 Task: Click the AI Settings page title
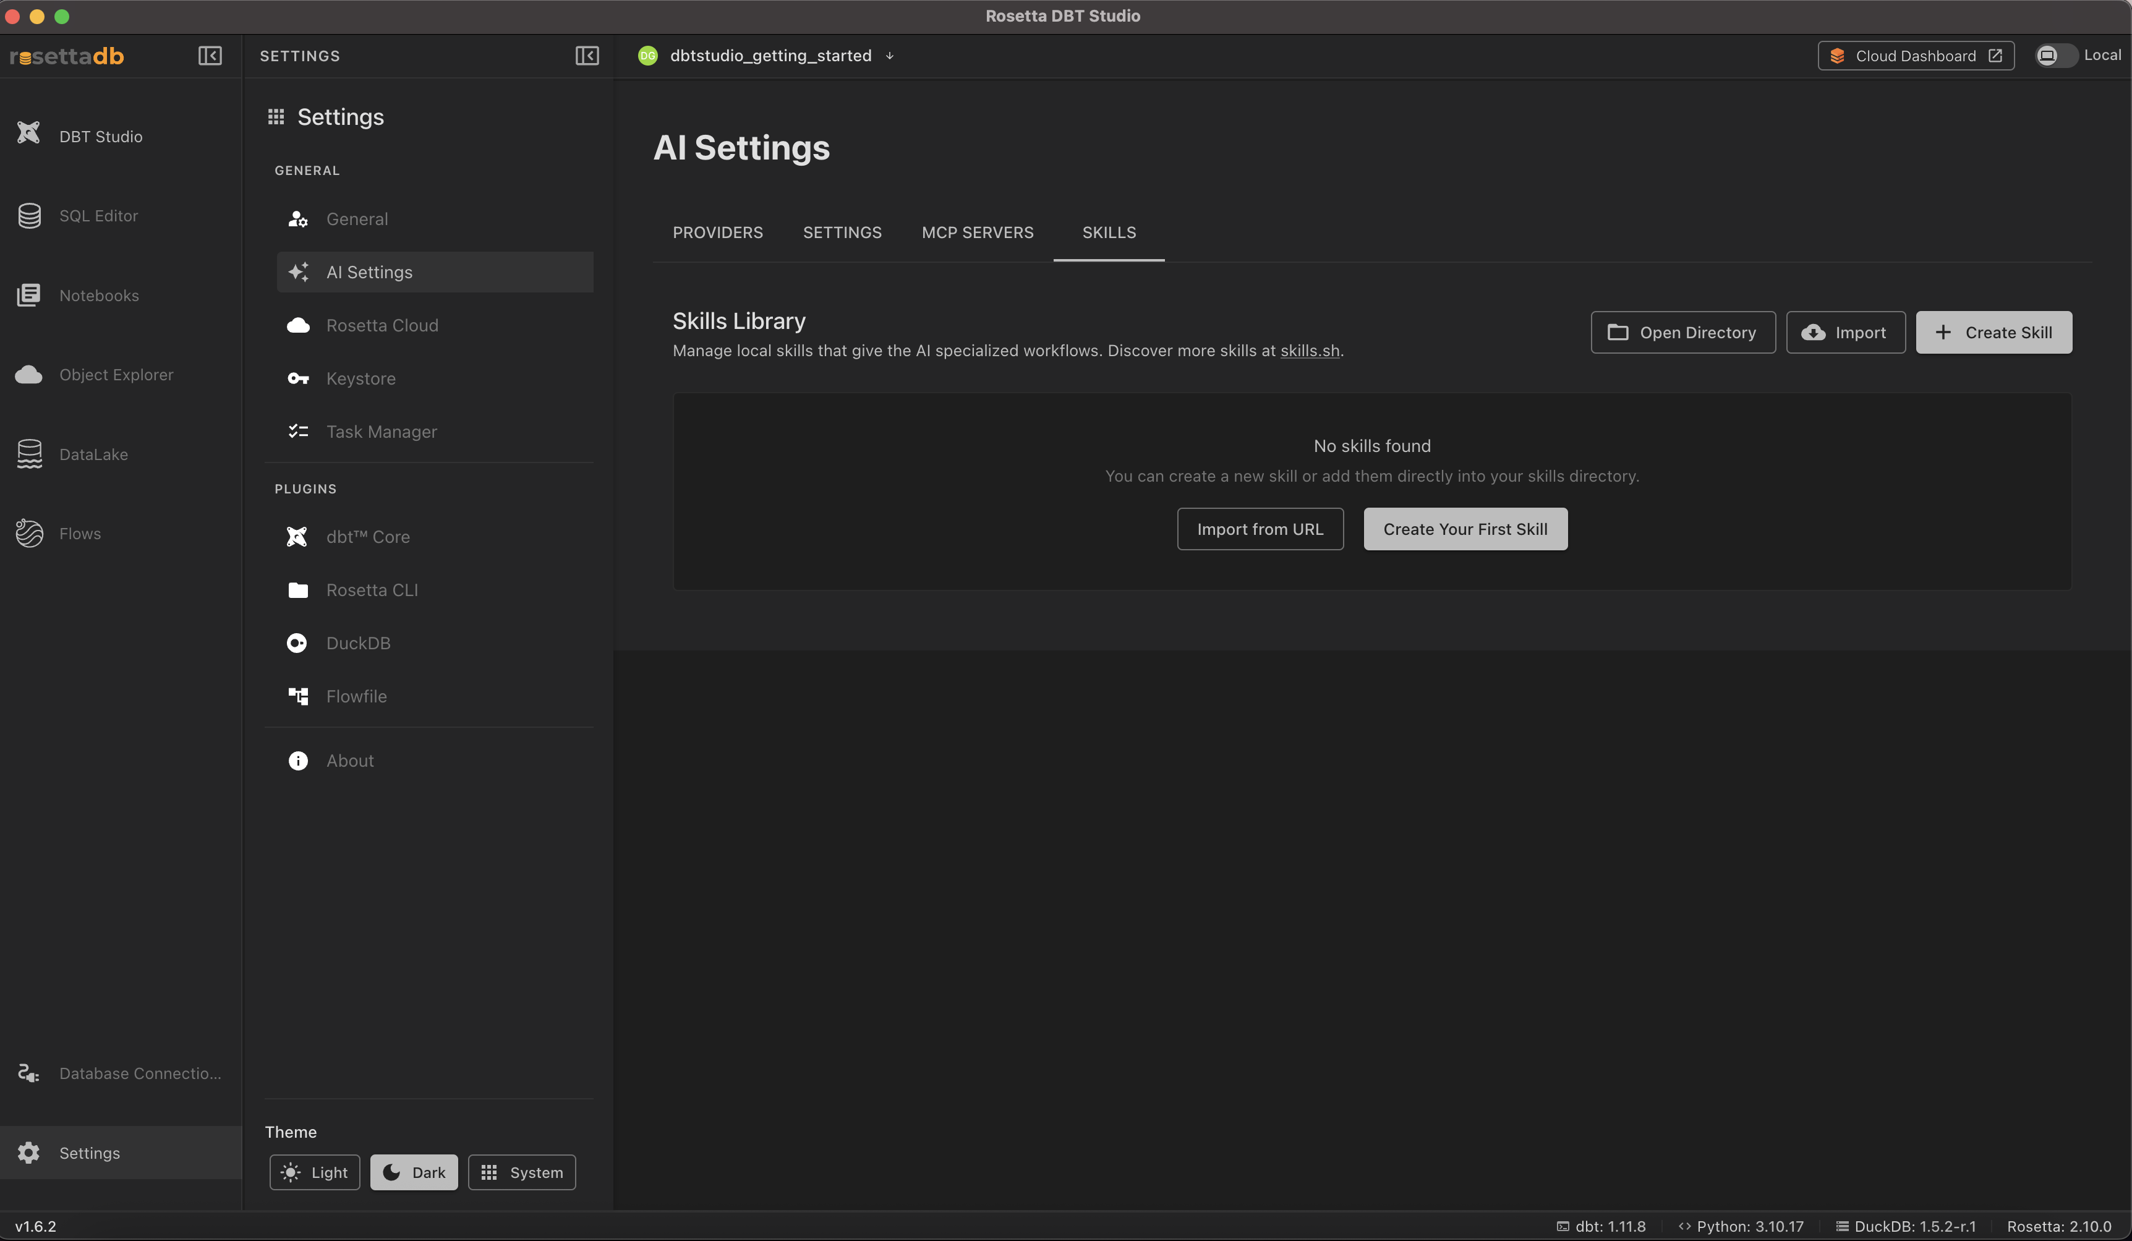(741, 148)
